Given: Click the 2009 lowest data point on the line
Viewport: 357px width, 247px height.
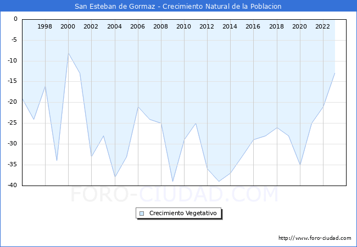Looking at the screenshot, I should click(172, 182).
